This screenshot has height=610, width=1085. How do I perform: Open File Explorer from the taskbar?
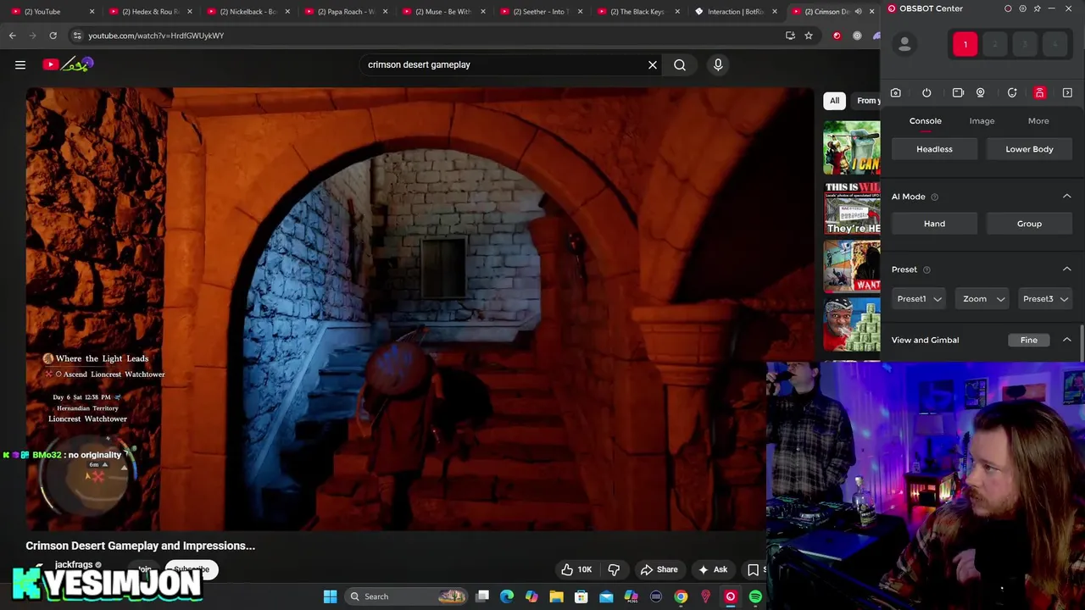coord(556,596)
